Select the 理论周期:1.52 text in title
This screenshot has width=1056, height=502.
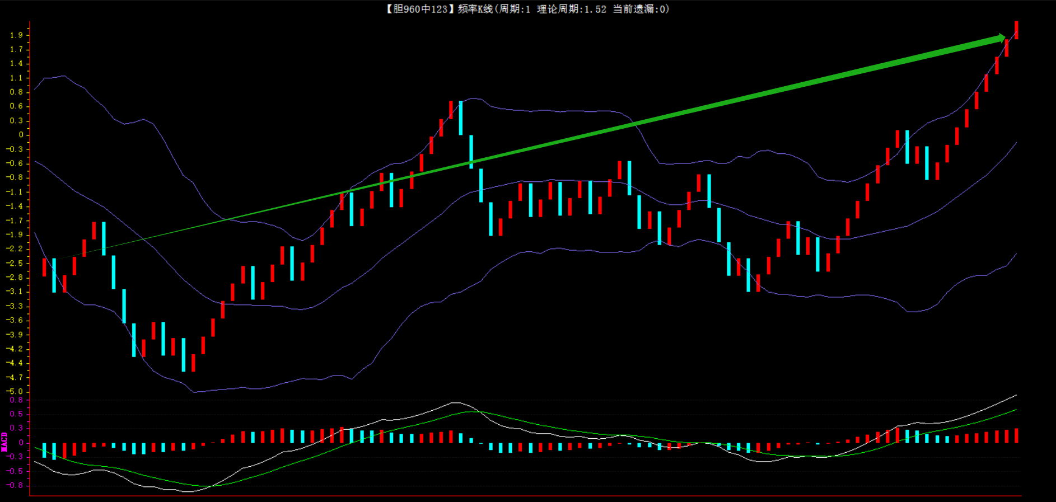tap(571, 9)
